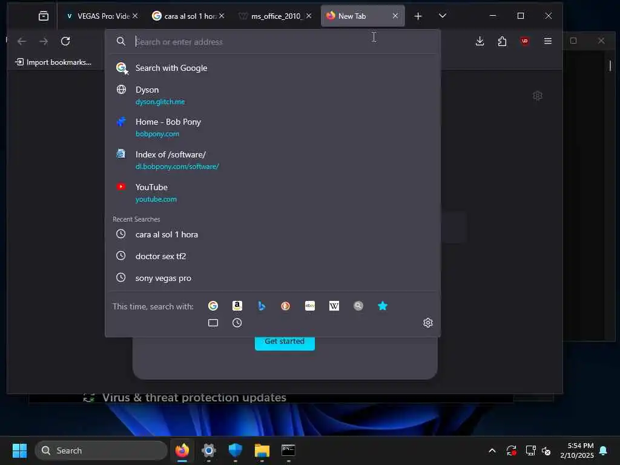Open terminal window from the taskbar

288,450
